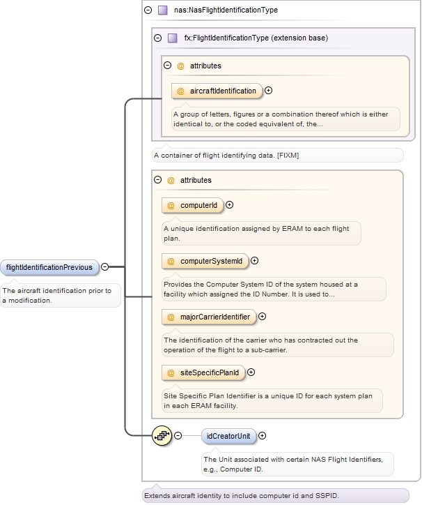The height and width of the screenshot is (505, 422).
Task: Collapse the flightIdentificationPrevious element
Action: click(105, 266)
